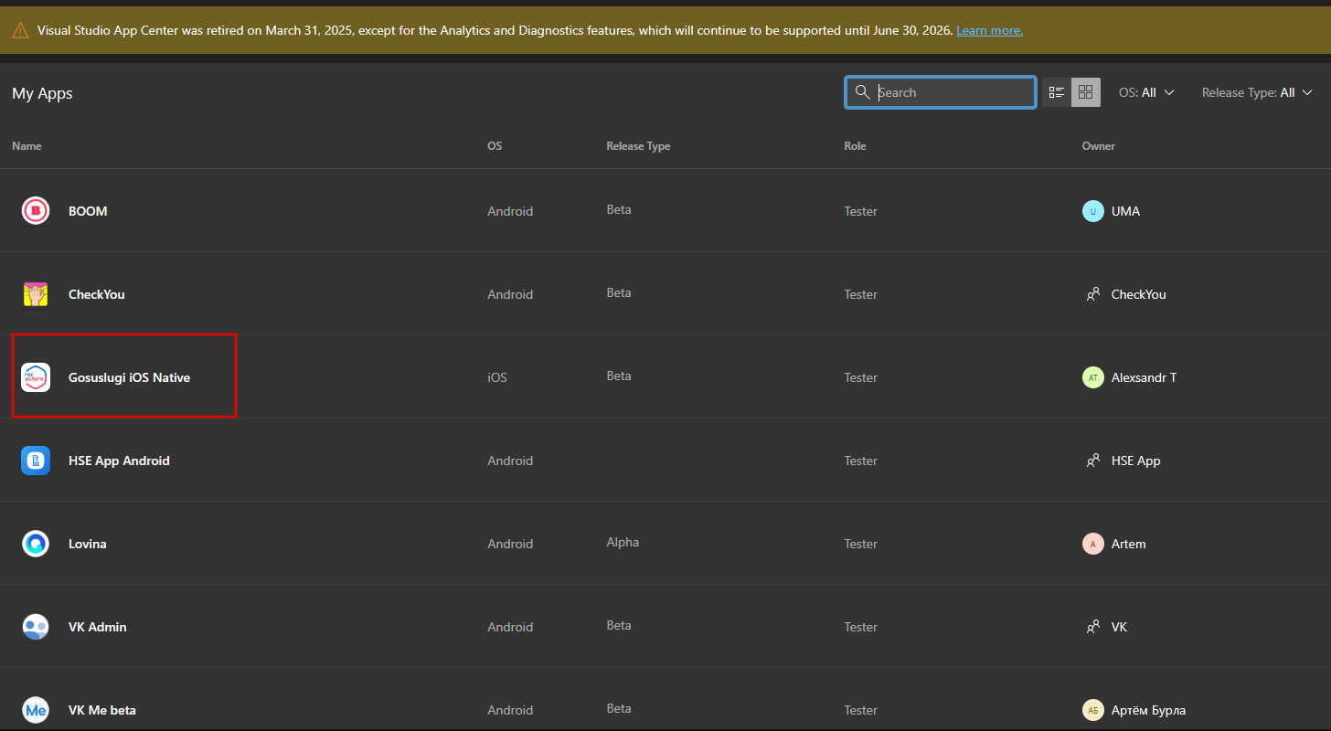Click into the Search apps field

[x=940, y=92]
